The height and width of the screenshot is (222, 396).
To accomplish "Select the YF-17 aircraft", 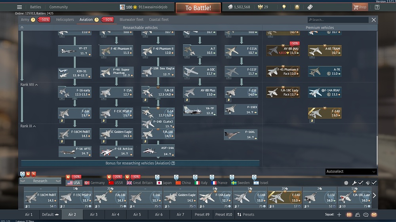I will [x=74, y=51].
